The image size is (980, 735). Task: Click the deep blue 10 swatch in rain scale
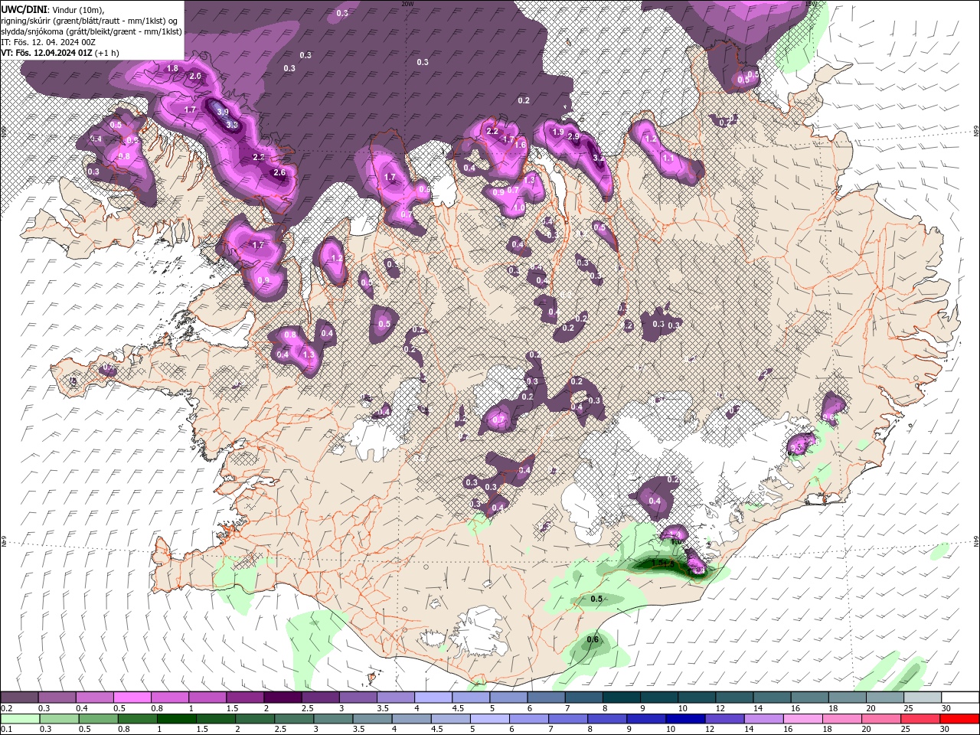click(685, 719)
